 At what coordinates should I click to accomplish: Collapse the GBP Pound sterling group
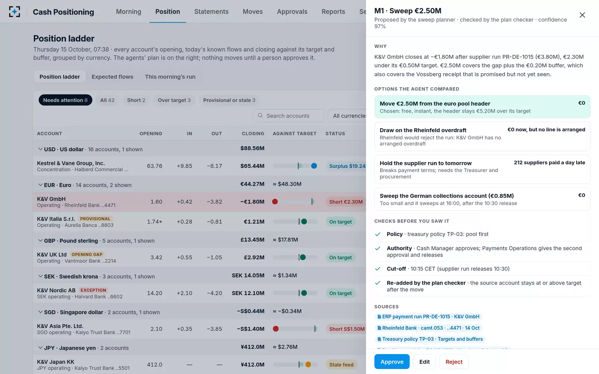40,241
